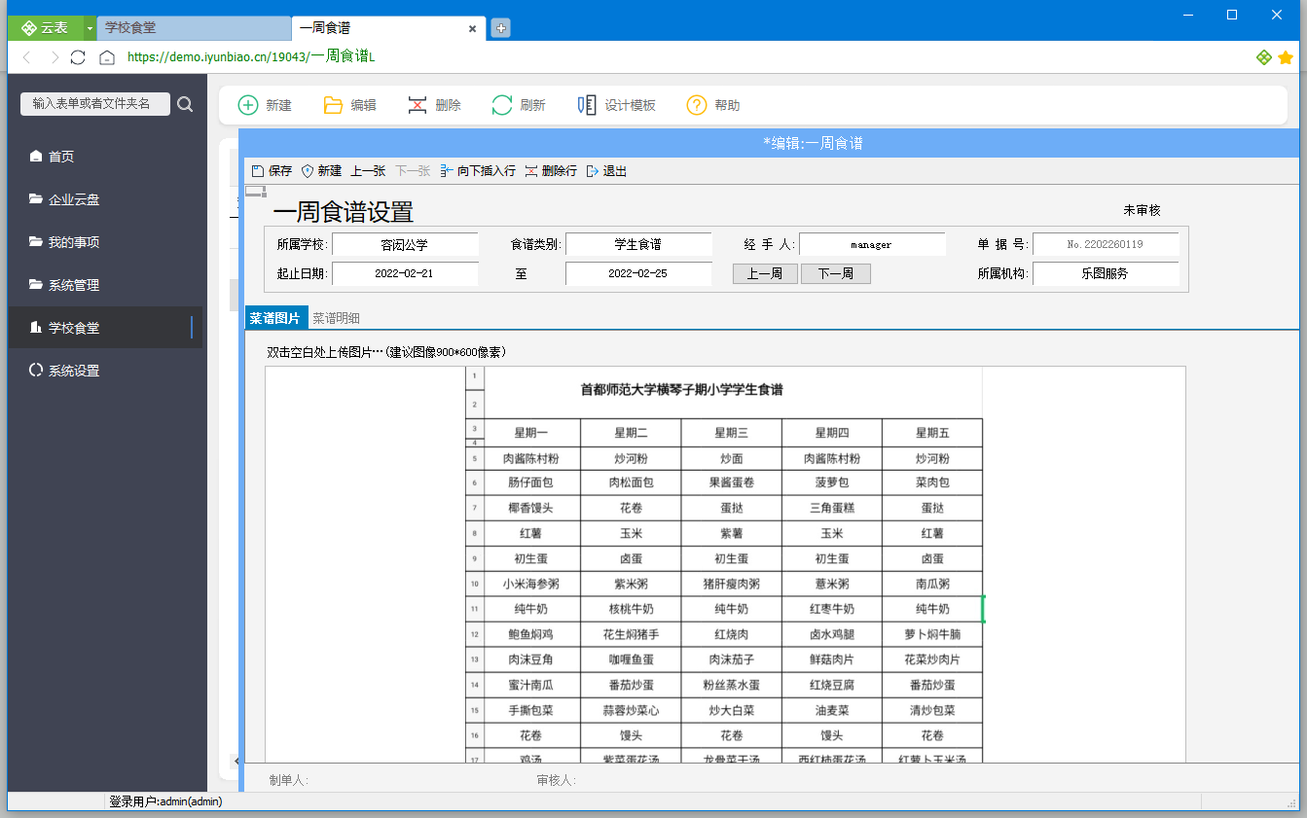Open 首页 in the sidebar
Screen dimensions: 1307x818
point(105,157)
